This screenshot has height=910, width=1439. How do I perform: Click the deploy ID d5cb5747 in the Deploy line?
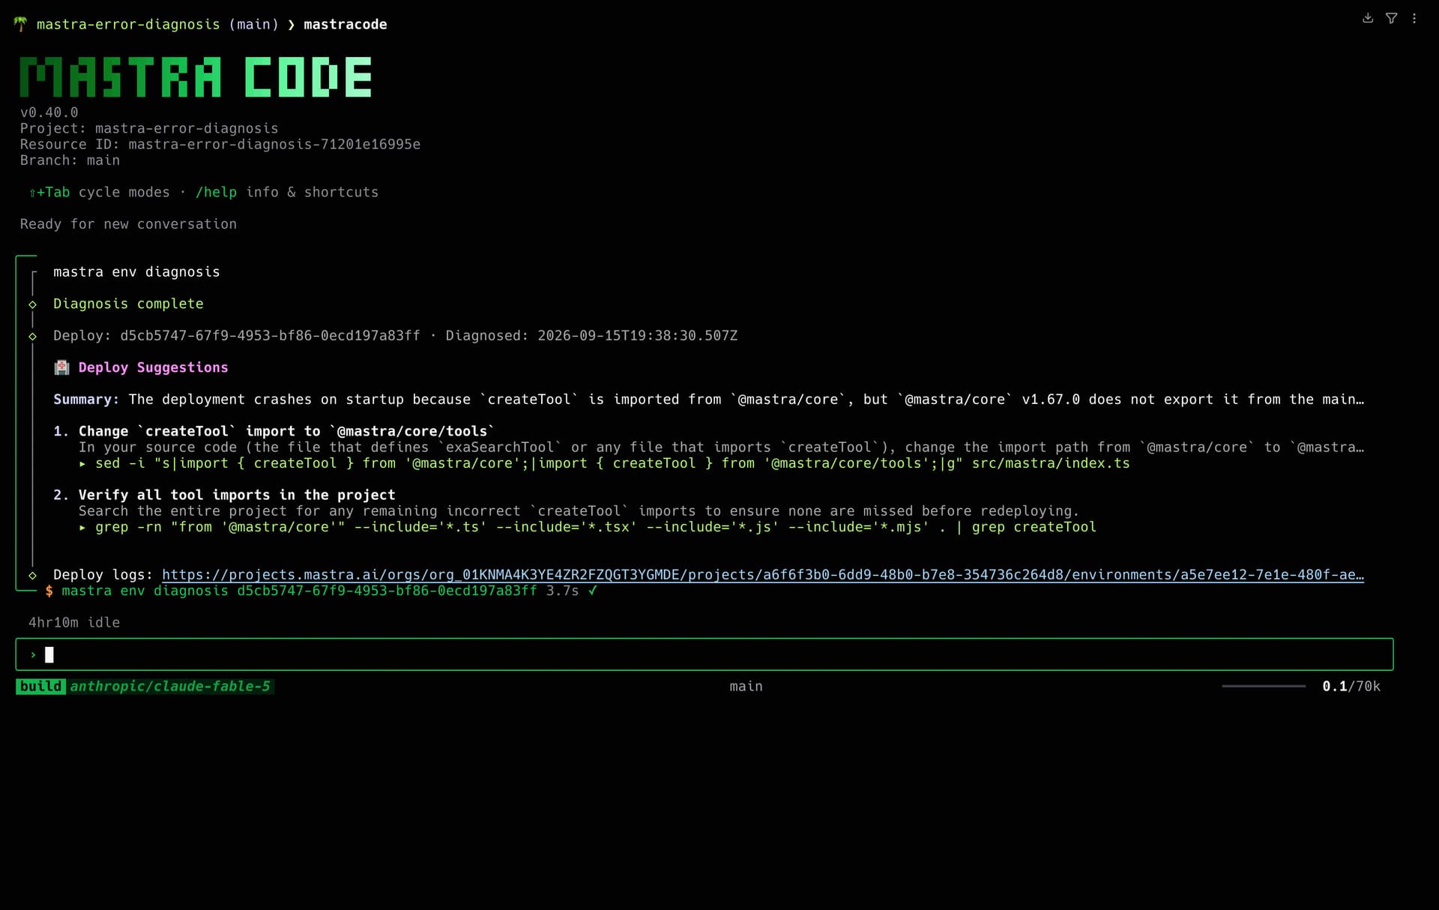click(x=270, y=336)
